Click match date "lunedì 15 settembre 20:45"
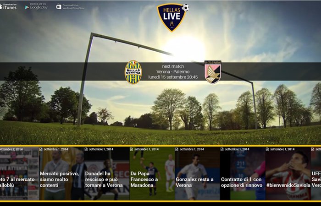This screenshot has height=206, width=321. 173,77
